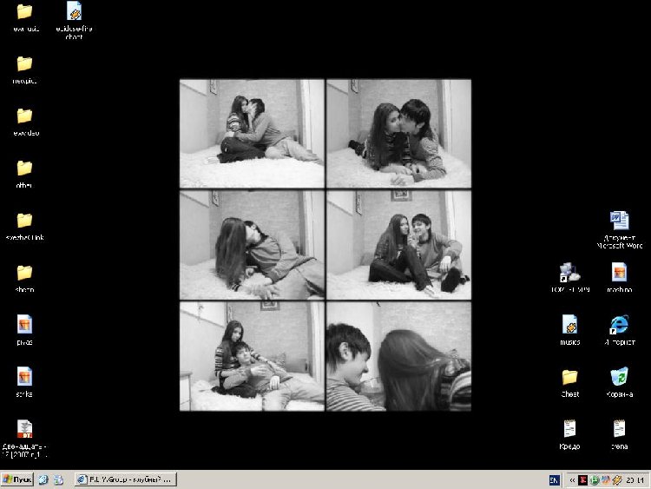
Task: Open the 'strike' image file
Action: (24, 377)
